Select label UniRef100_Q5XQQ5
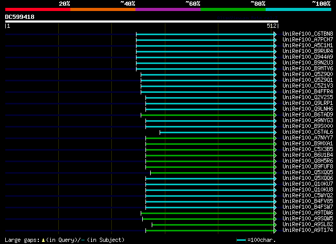This screenshot has width=336, height=244. click(308, 173)
